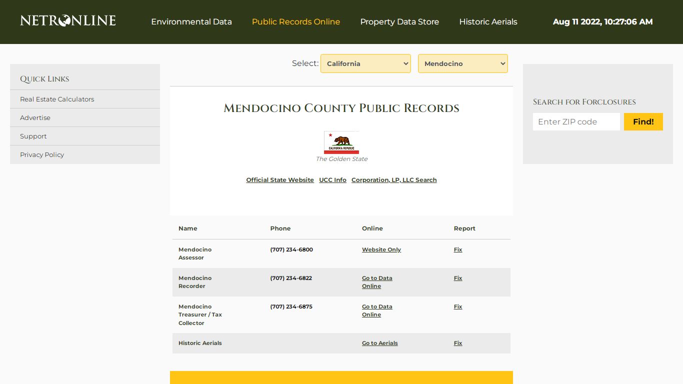Click the Find! foreclosure button
This screenshot has width=683, height=384.
(x=643, y=121)
